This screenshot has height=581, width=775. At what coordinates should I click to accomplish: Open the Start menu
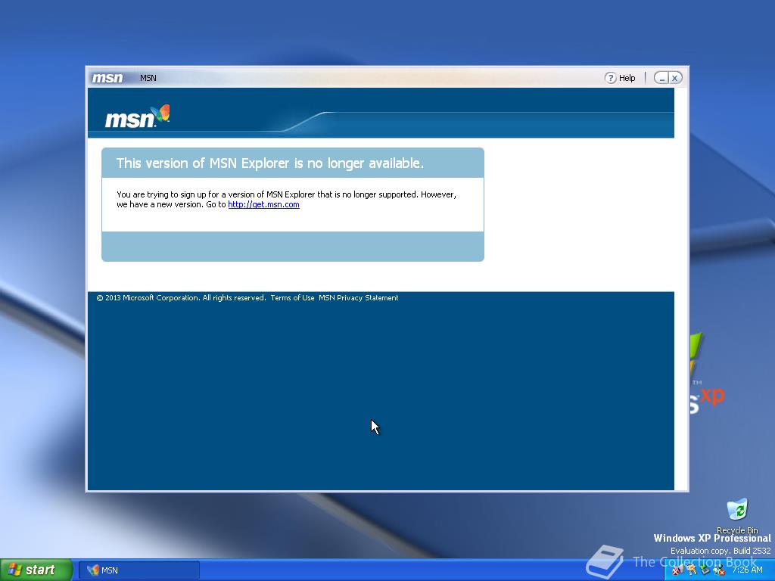coord(36,570)
